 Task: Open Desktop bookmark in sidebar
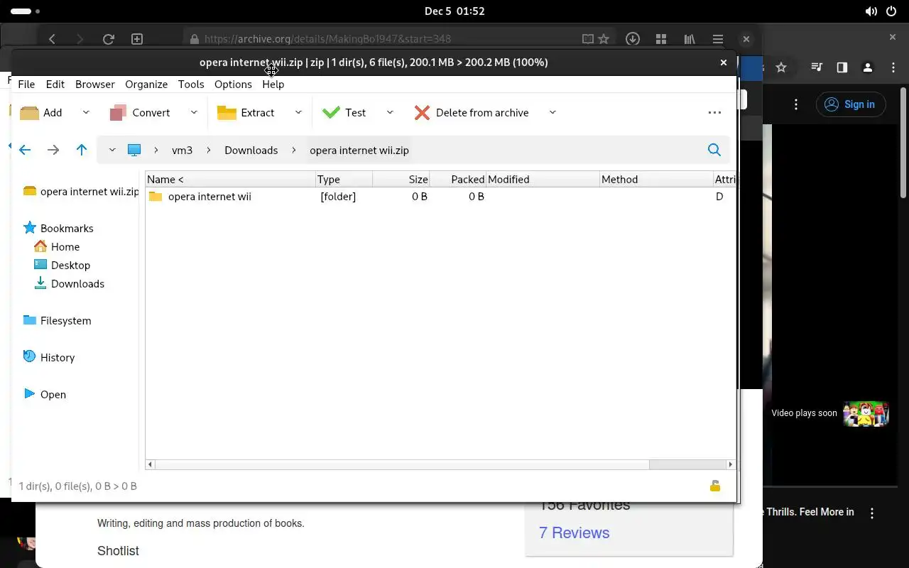click(x=62, y=265)
